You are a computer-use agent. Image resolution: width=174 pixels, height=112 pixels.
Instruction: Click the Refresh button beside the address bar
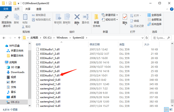[x=147, y=38]
